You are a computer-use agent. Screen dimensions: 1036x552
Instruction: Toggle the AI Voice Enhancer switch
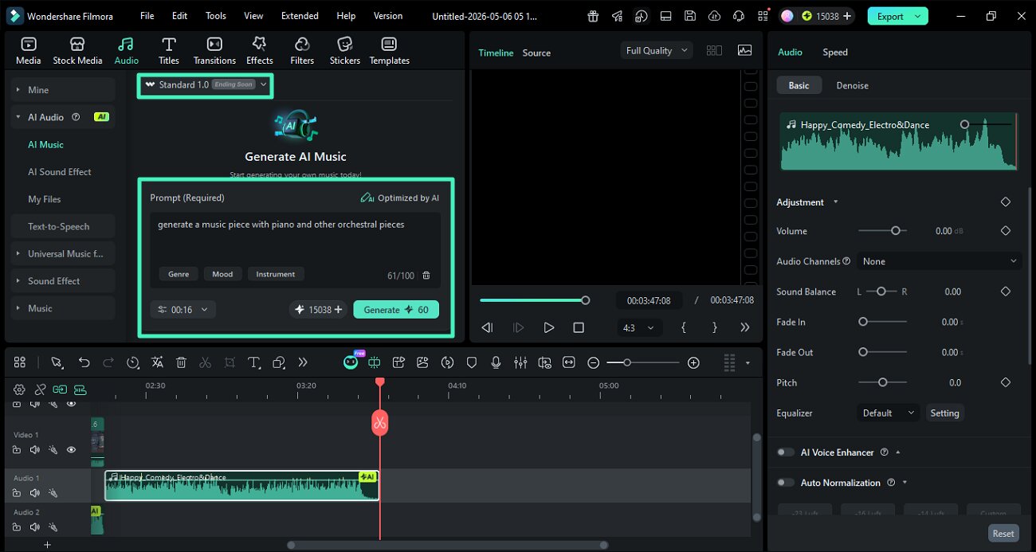(786, 452)
